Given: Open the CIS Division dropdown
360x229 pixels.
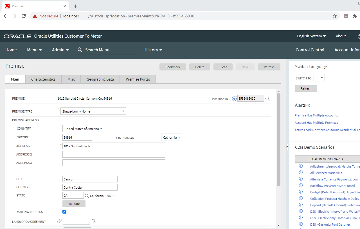Looking at the screenshot, I should (x=172, y=138).
